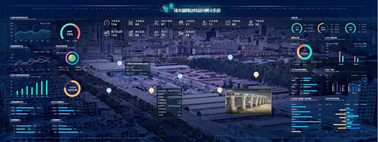Image resolution: width=378 pixels, height=142 pixels.
Task: Select the 污水厂 sewage pipe icon
Action: click(156, 33)
